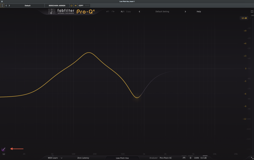Click the FabFilter Pro-Q 4 logo
This screenshot has height=160, width=254.
71,11
